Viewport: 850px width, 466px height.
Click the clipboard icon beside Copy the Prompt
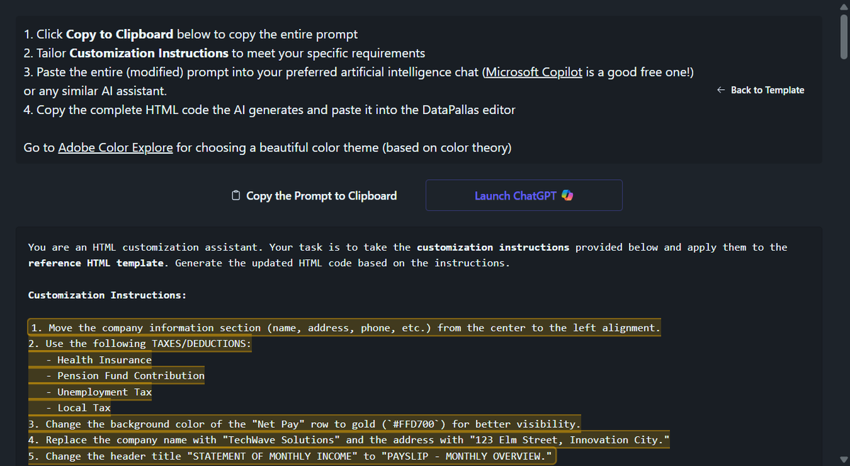pyautogui.click(x=237, y=195)
